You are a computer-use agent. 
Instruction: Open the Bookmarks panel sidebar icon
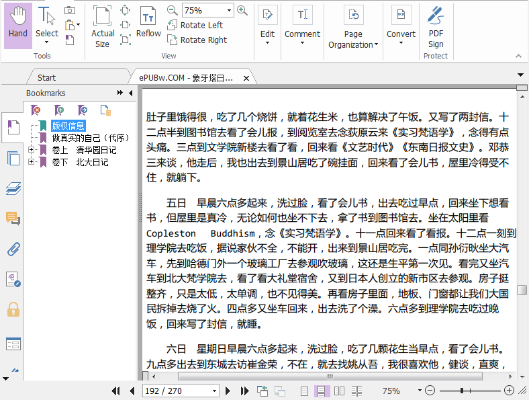[13, 128]
